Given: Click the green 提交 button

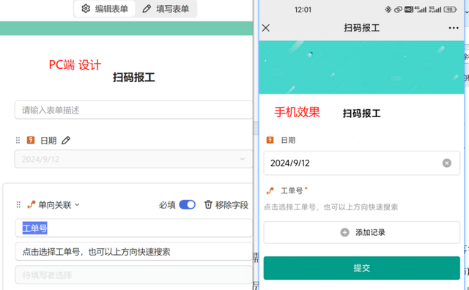Looking at the screenshot, I should click(361, 268).
